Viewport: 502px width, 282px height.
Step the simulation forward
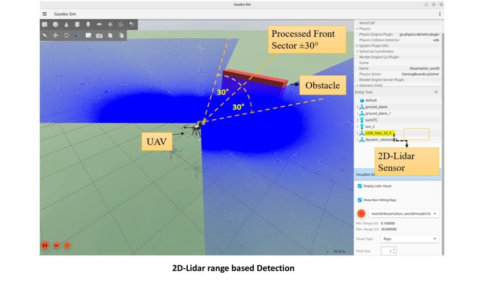[x=56, y=245]
